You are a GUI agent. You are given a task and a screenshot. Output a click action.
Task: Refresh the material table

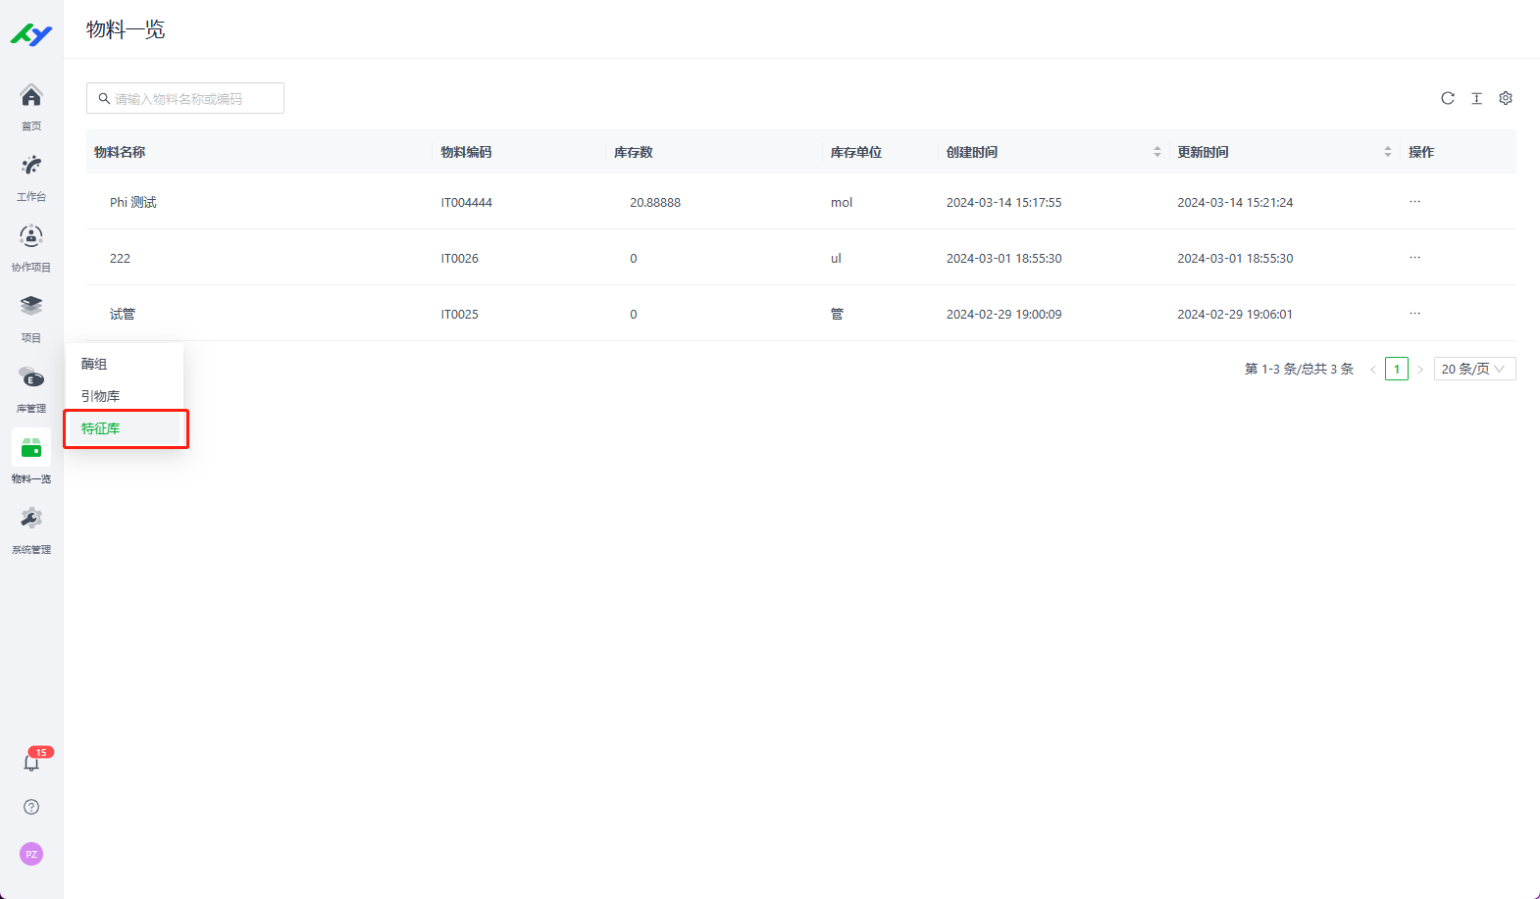[x=1447, y=98]
